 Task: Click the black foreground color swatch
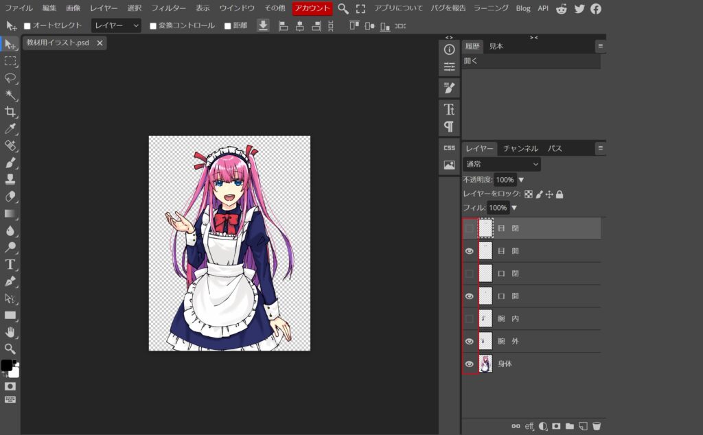[x=6, y=365]
